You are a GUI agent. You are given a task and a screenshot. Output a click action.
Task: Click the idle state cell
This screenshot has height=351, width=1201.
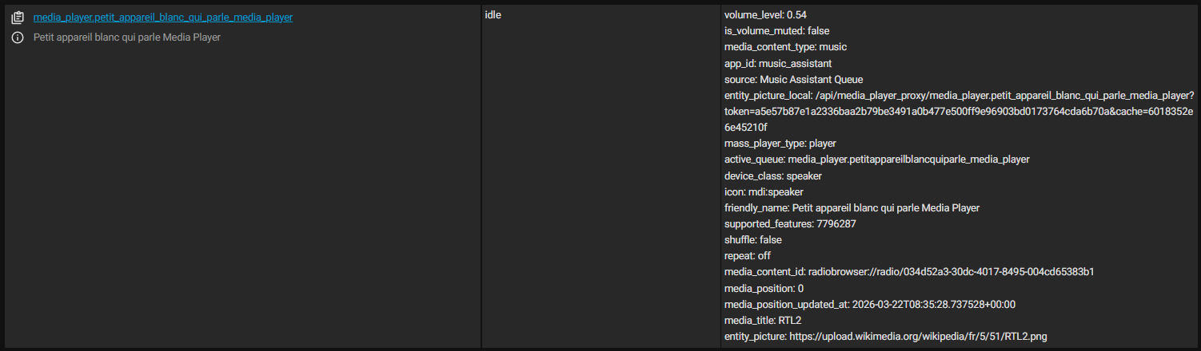point(493,15)
